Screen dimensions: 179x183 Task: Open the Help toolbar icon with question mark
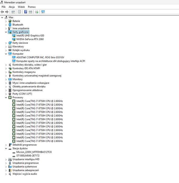coord(26,12)
